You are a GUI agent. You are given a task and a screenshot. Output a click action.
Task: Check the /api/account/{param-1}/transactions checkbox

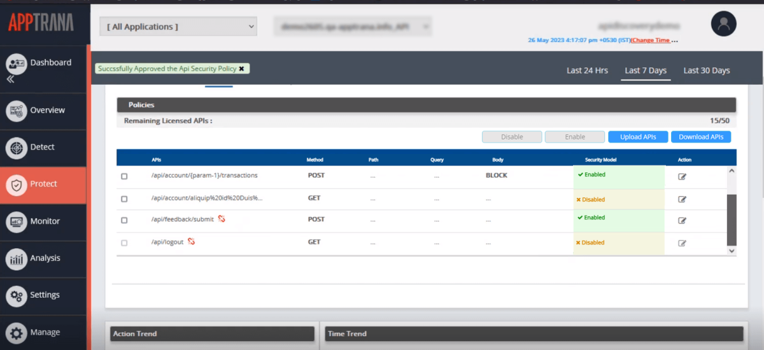coord(124,176)
